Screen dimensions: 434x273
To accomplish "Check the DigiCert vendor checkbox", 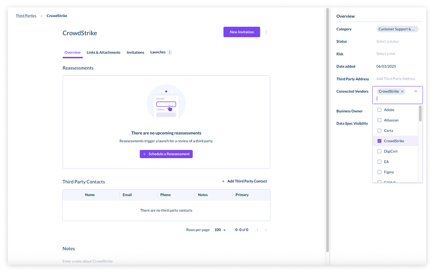I will 379,151.
